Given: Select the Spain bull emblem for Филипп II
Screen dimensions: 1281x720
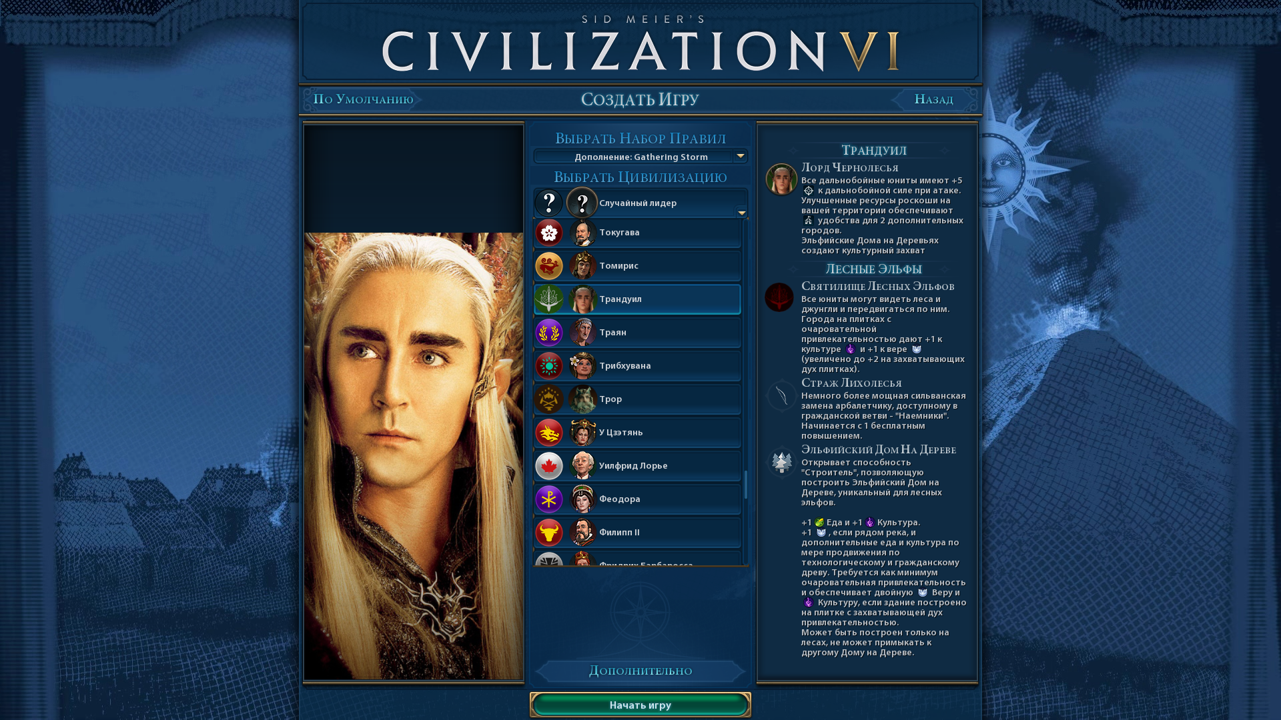Looking at the screenshot, I should pos(549,533).
